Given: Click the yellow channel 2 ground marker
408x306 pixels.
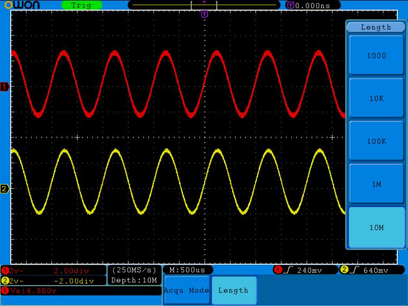Looking at the screenshot, I should click(5, 189).
